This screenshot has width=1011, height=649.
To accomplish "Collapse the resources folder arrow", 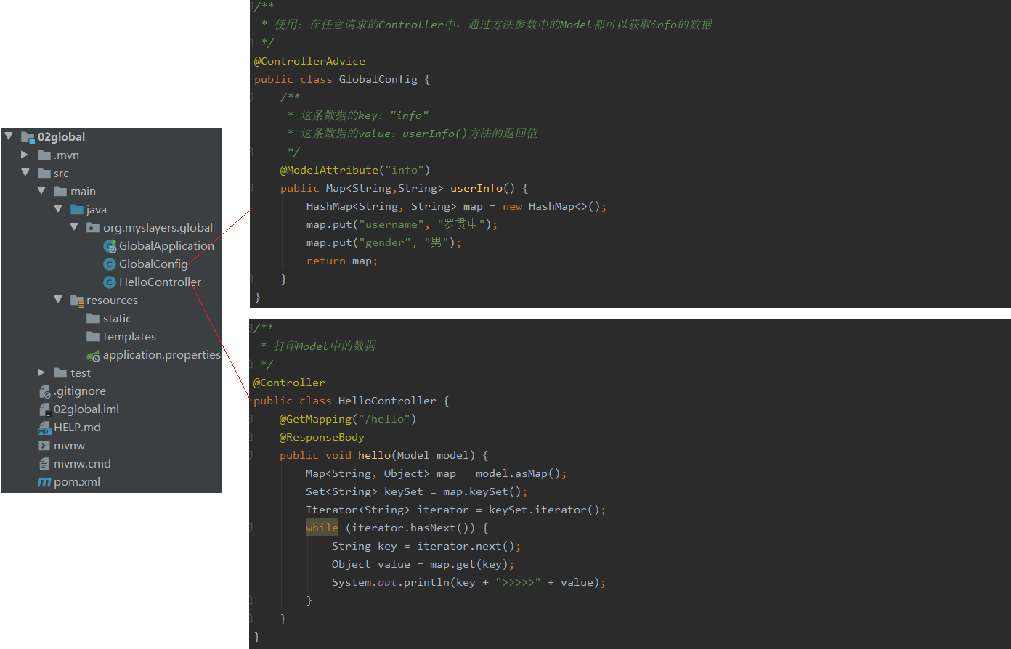I will click(58, 300).
